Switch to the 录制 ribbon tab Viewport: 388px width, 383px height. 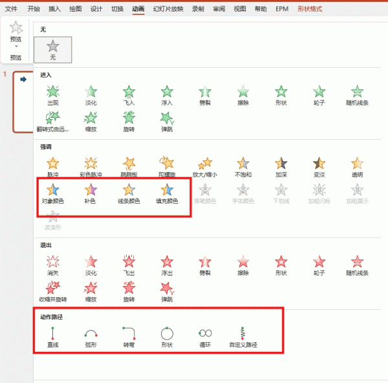(198, 9)
